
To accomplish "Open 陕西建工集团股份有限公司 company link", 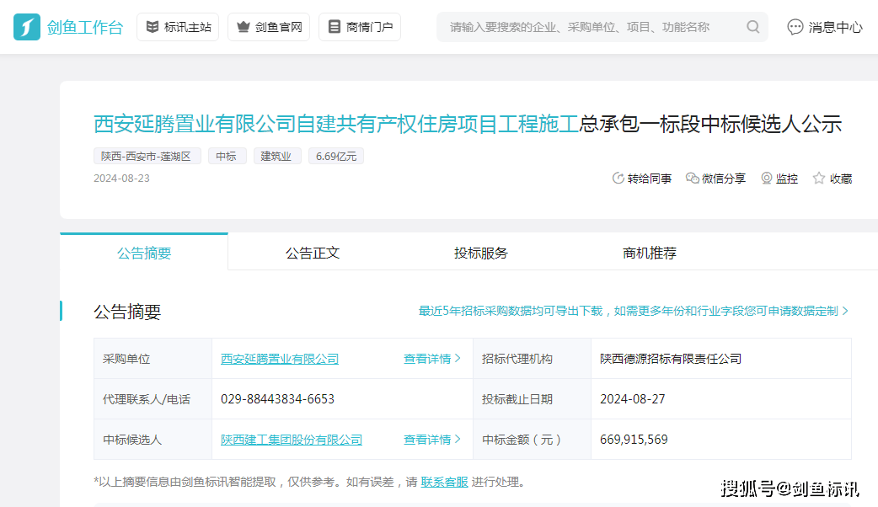I will point(292,440).
